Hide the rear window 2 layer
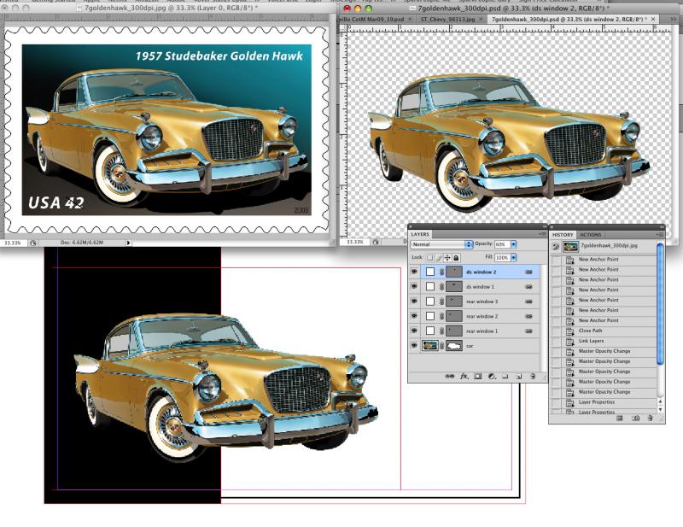Viewport: 683px width, 527px height. pos(414,316)
